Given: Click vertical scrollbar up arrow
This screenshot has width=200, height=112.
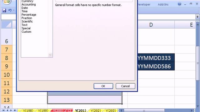Looking at the screenshot, I should tap(197, 24).
